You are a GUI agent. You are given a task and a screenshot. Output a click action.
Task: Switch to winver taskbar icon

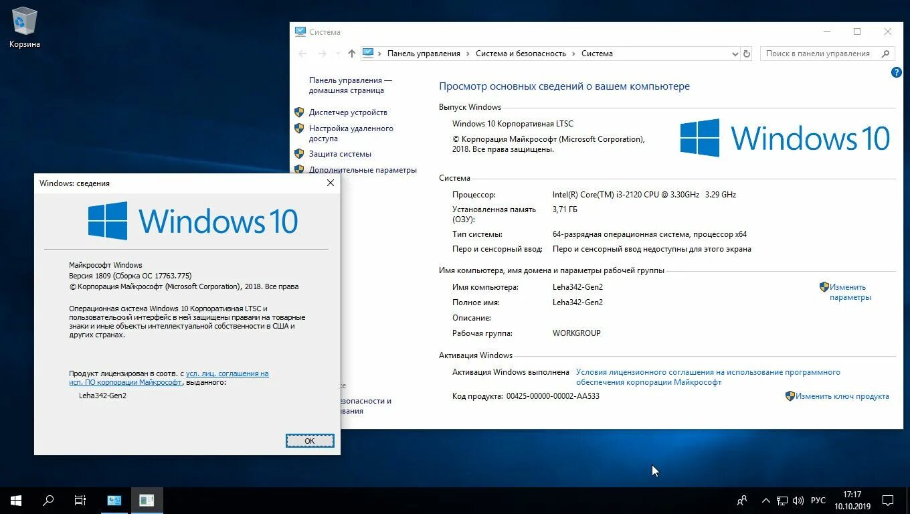[147, 500]
